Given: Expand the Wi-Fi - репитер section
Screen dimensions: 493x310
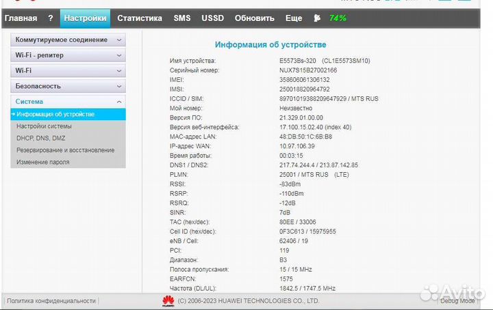Looking at the screenshot, I should (x=68, y=55).
